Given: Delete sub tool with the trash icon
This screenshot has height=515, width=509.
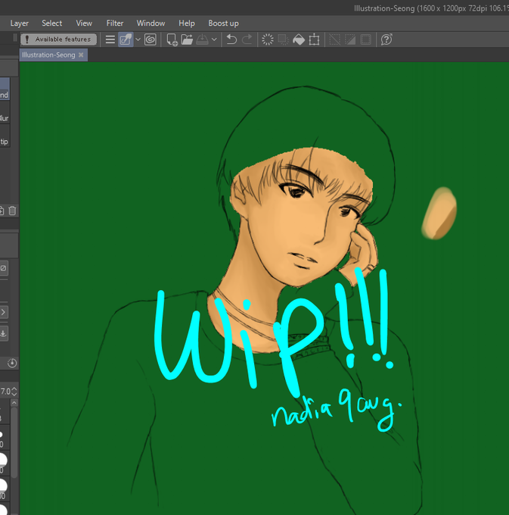Looking at the screenshot, I should coord(12,211).
